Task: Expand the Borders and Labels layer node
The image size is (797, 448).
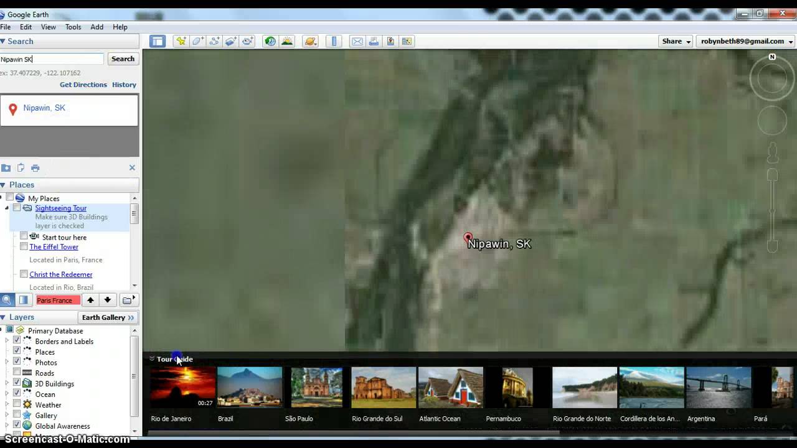Action: 7,341
